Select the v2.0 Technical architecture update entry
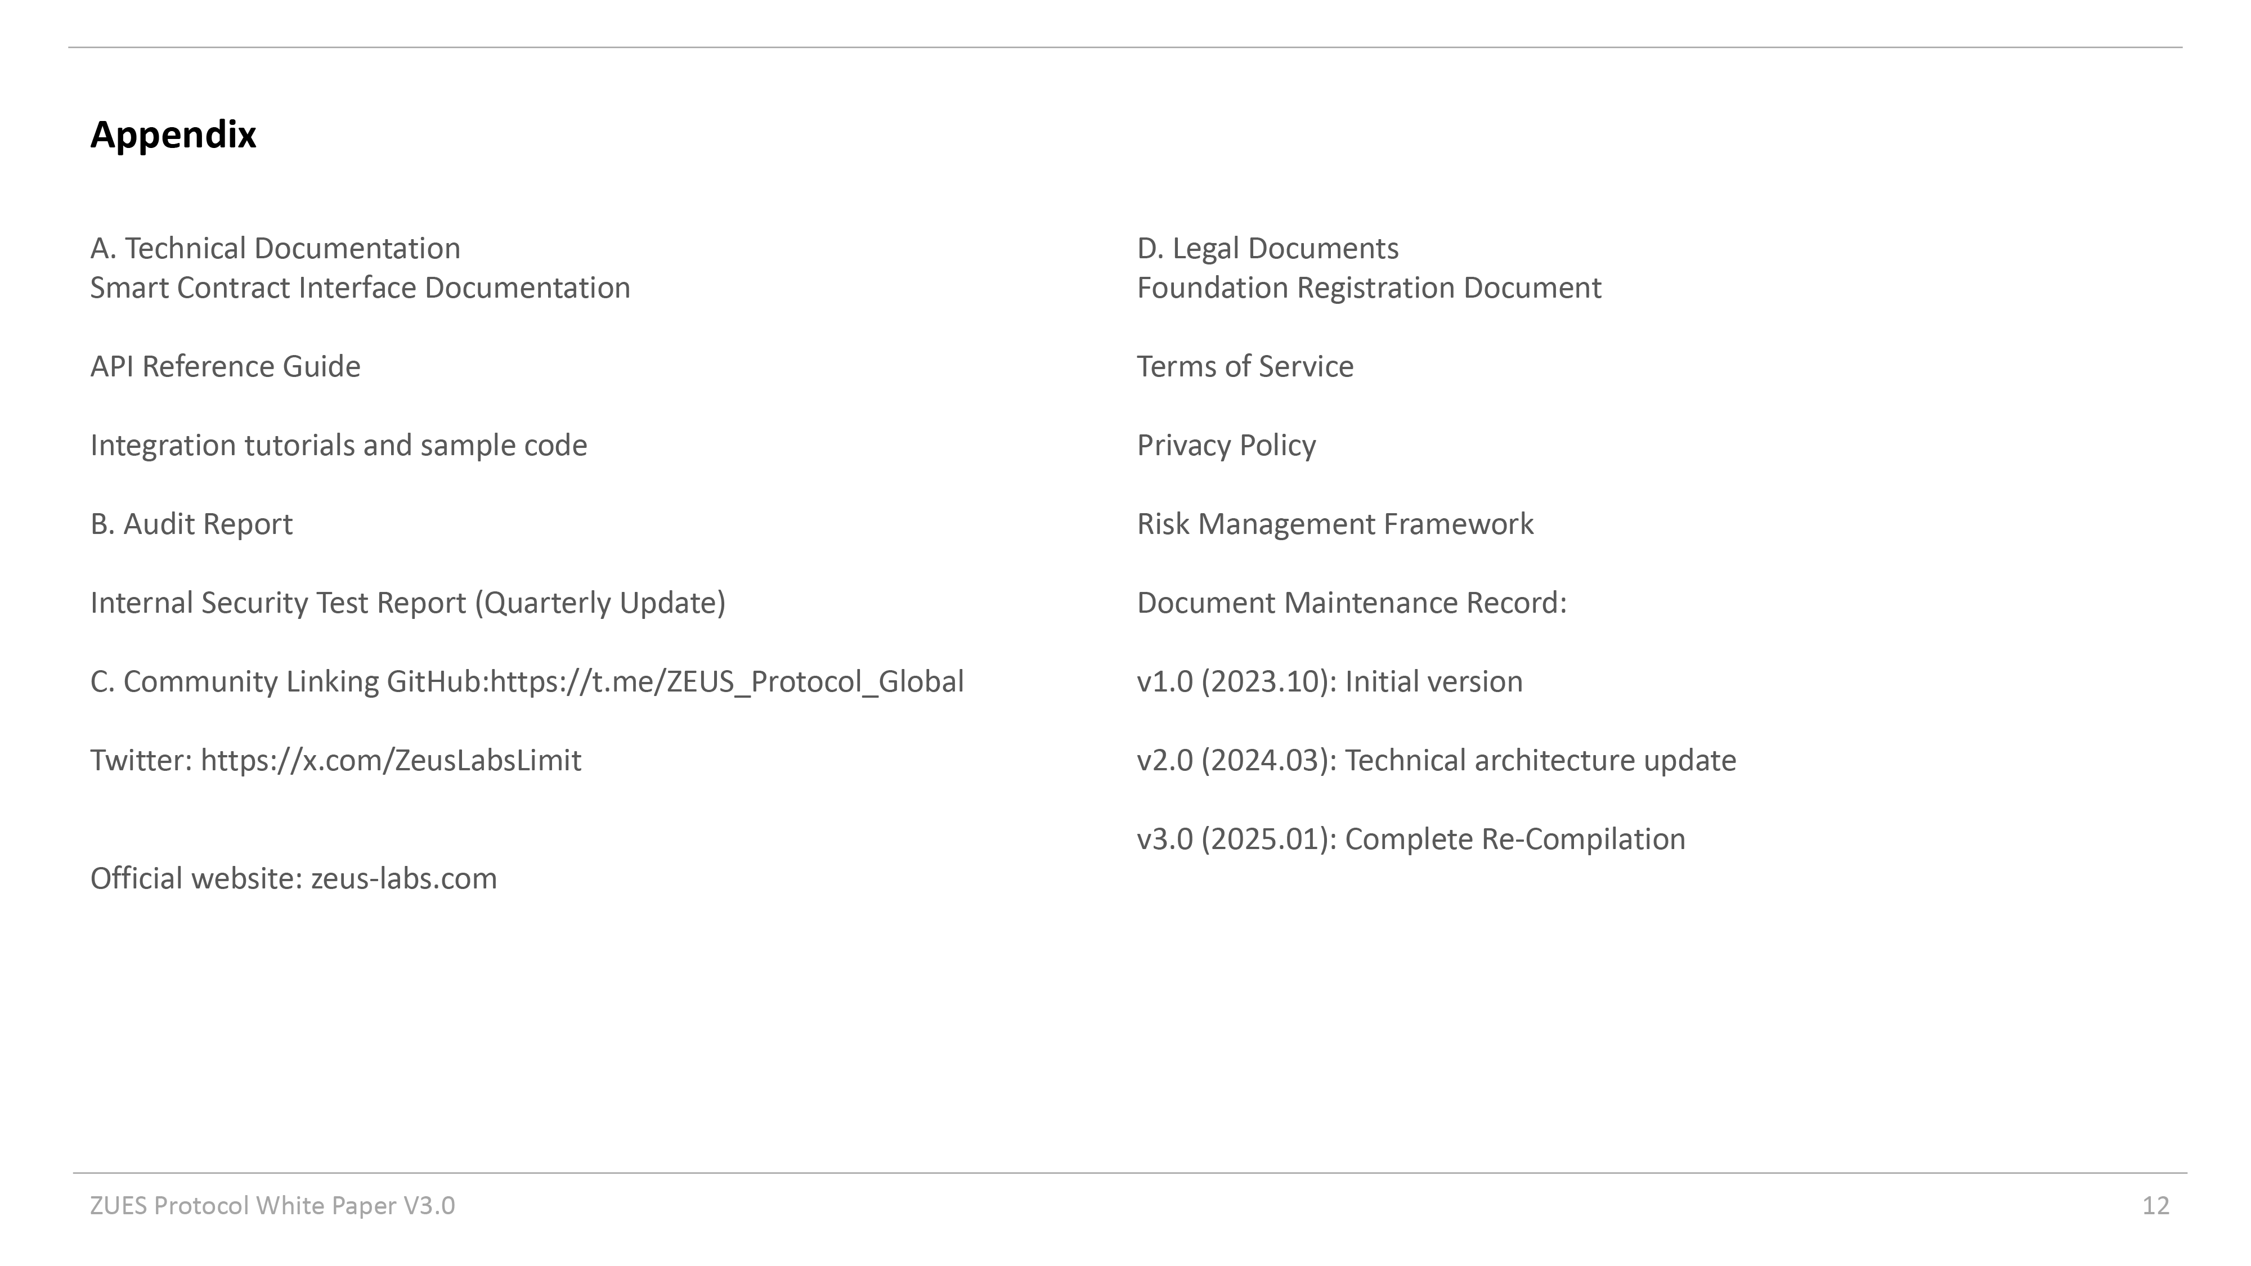2251x1266 pixels. 1436,760
